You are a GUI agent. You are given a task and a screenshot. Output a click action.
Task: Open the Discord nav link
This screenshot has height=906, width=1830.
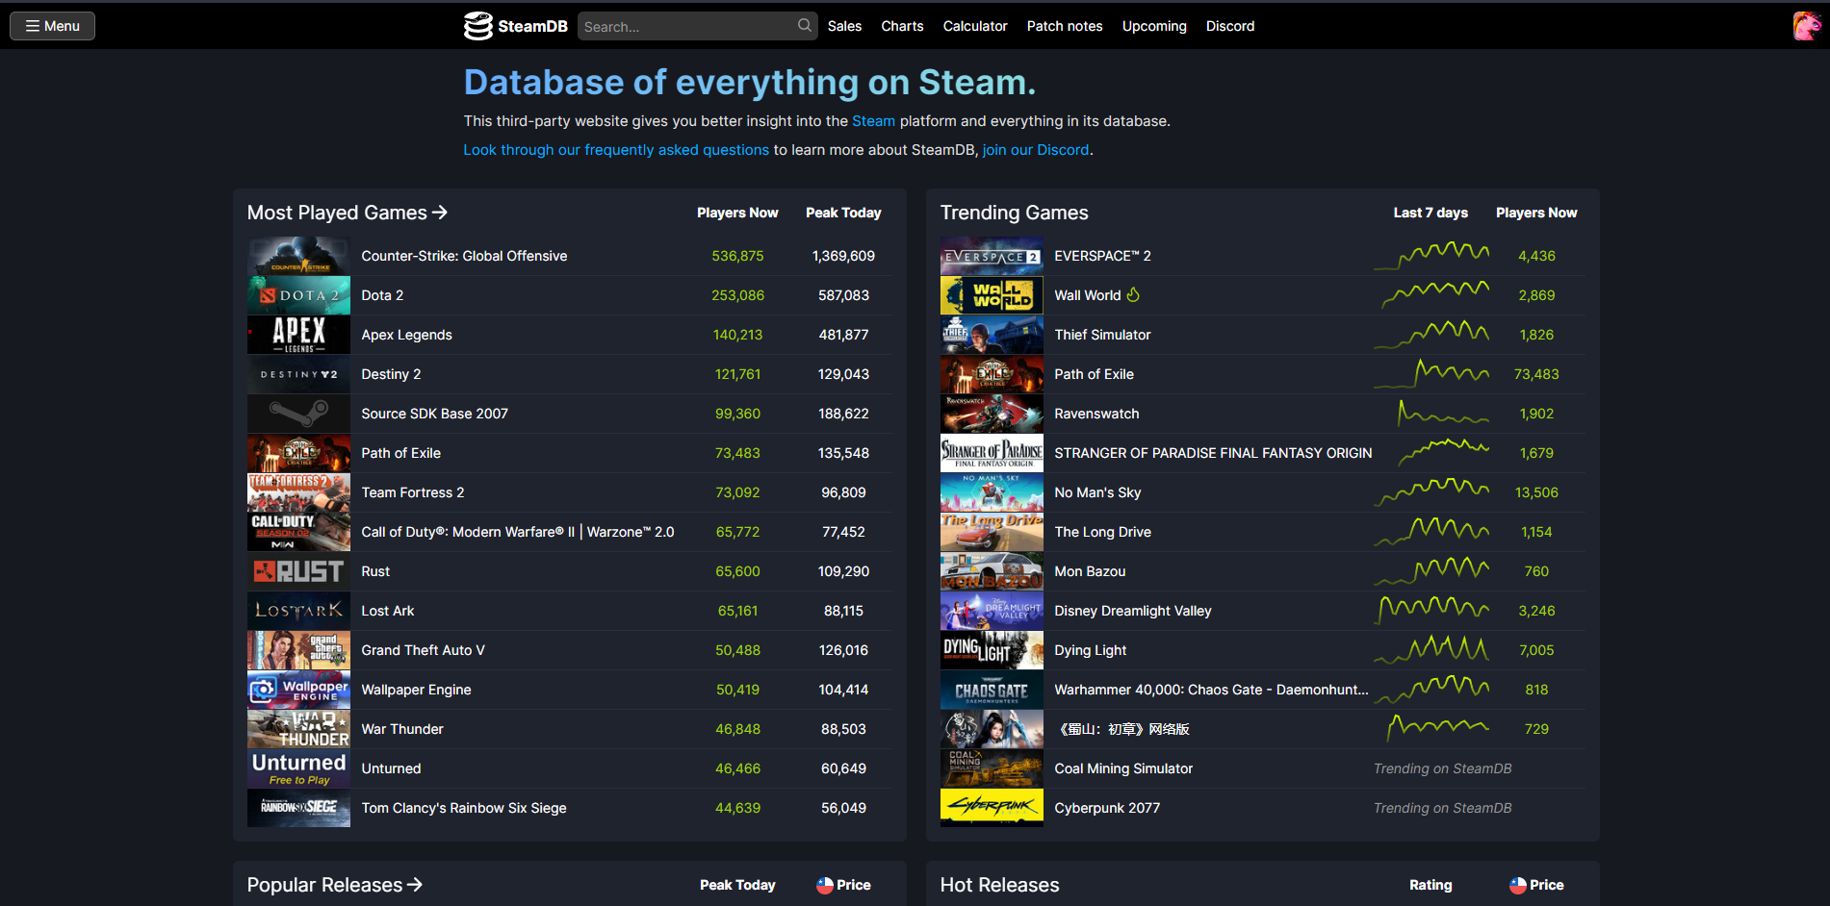pos(1230,26)
